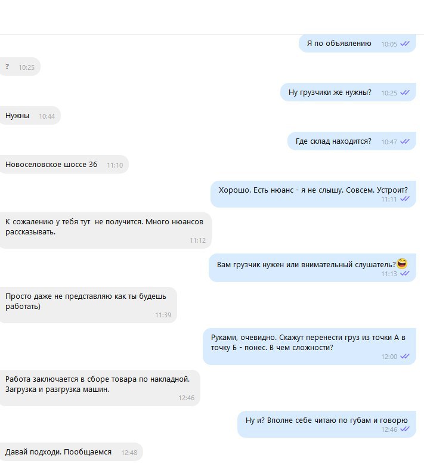Viewport: 424px width, 467px height.
Task: Click read checkmarks next to 12:46 outgoing timestamp
Action: tap(405, 429)
